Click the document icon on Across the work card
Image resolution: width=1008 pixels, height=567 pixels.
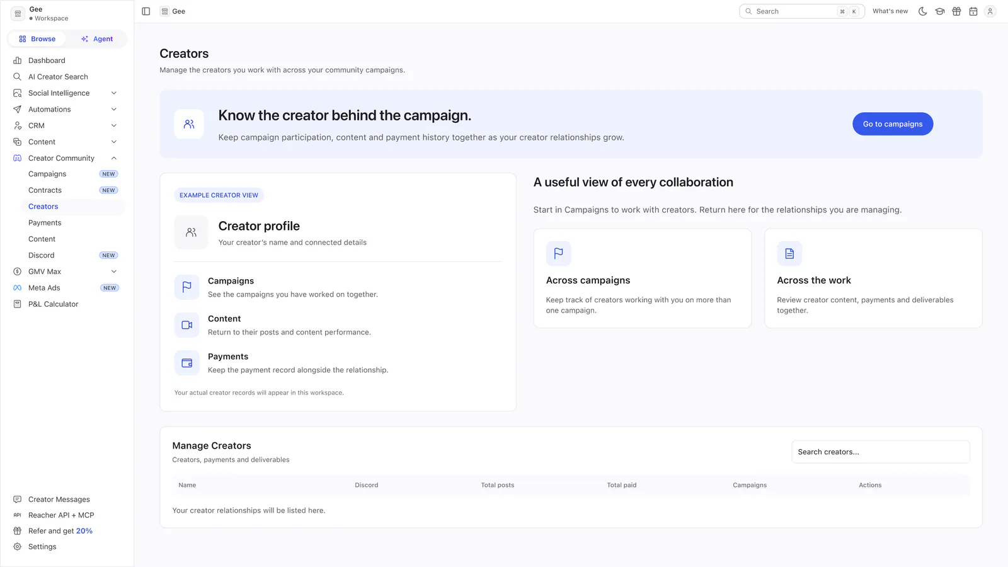point(789,253)
